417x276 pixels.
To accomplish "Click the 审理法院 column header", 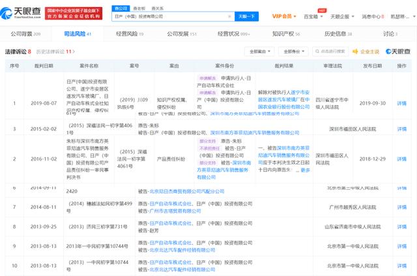I will coord(333,66).
